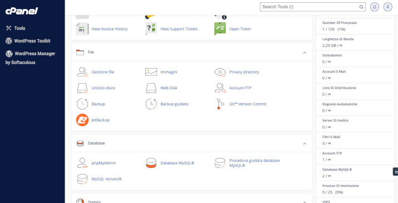Open the Open Ticket link
Image resolution: width=398 pixels, height=203 pixels.
click(x=240, y=29)
